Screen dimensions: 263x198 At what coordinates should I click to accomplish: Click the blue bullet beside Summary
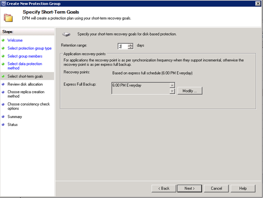click(x=3, y=117)
